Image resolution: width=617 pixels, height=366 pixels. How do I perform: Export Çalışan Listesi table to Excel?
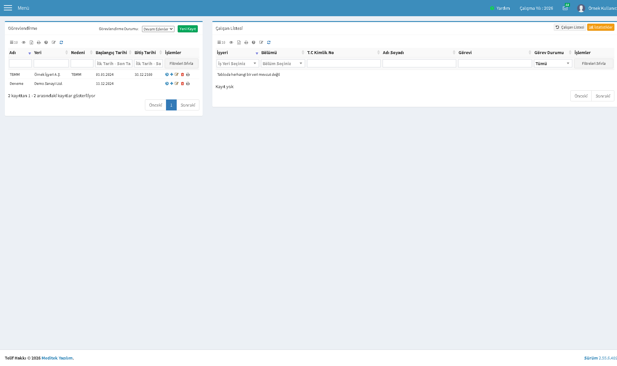[x=239, y=42]
